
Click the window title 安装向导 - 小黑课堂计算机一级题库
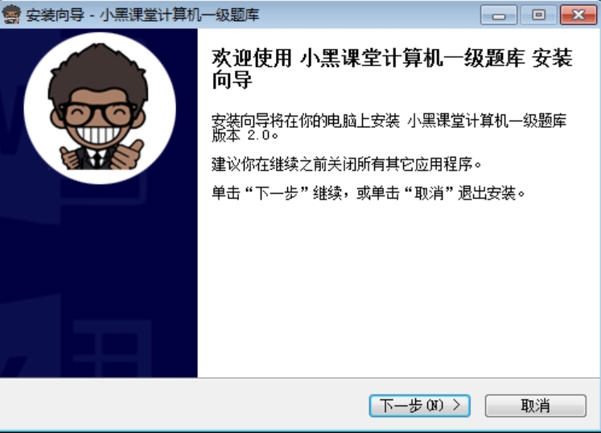tap(142, 15)
